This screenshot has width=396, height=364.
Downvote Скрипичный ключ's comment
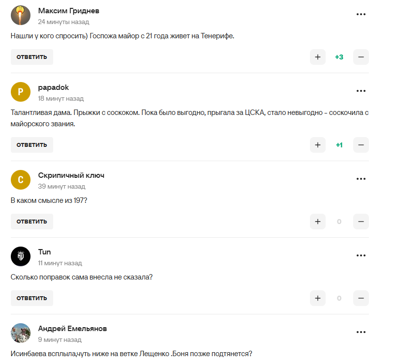pos(361,222)
